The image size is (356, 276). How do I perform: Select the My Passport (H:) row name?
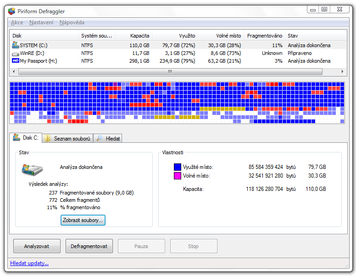(x=39, y=61)
